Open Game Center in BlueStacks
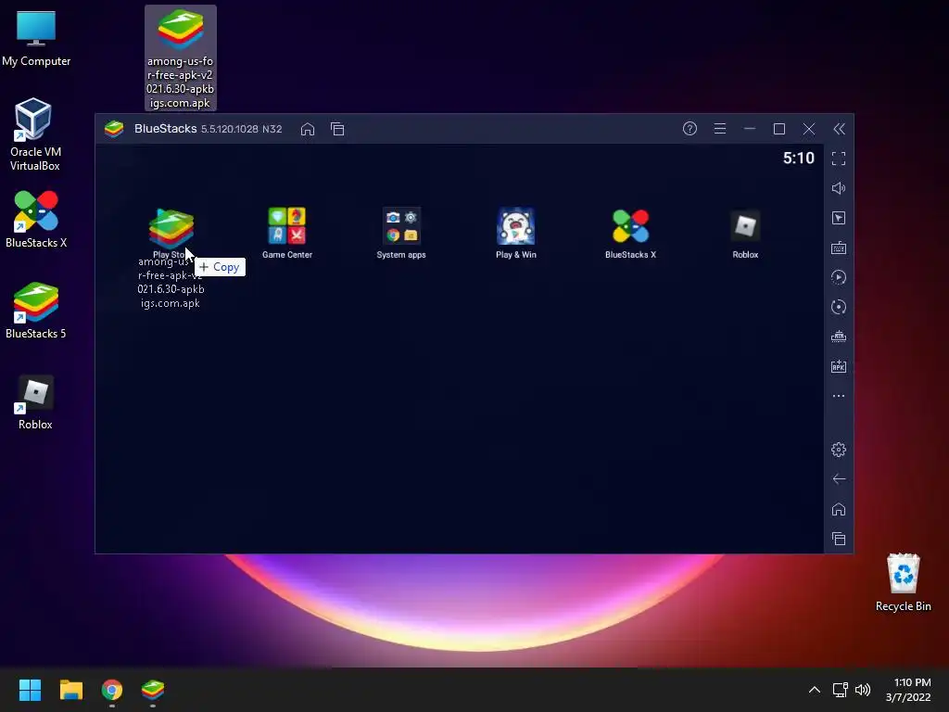 tap(287, 233)
